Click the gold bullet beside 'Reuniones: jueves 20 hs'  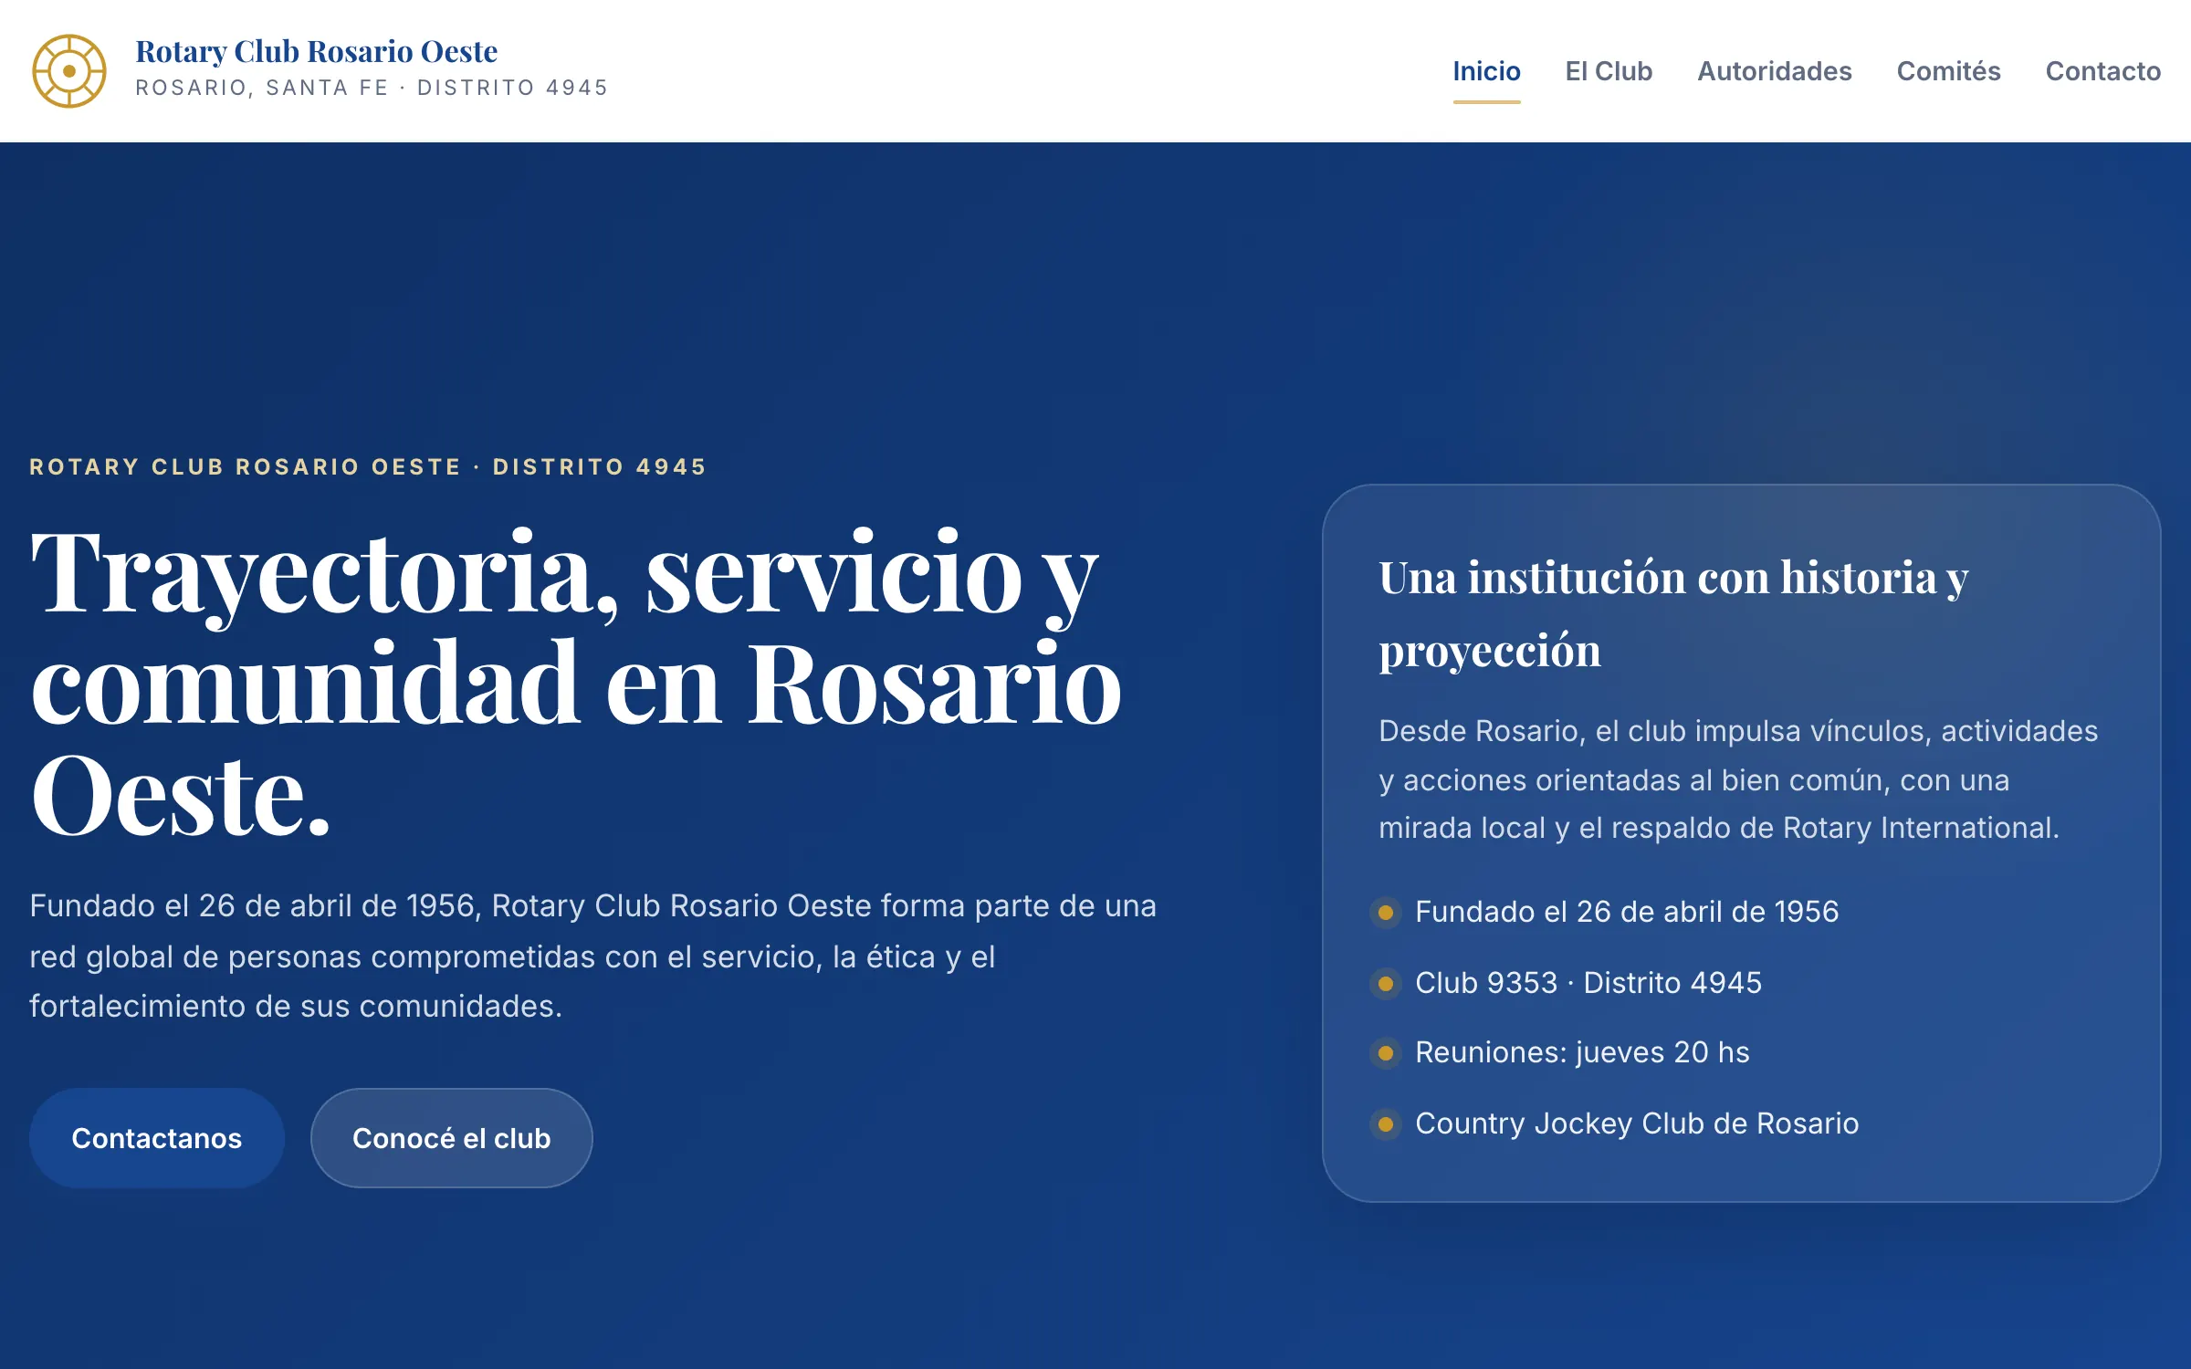tap(1386, 1054)
